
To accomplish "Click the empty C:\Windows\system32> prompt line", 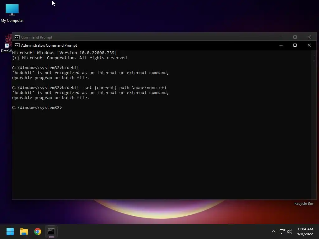I will tap(37, 107).
